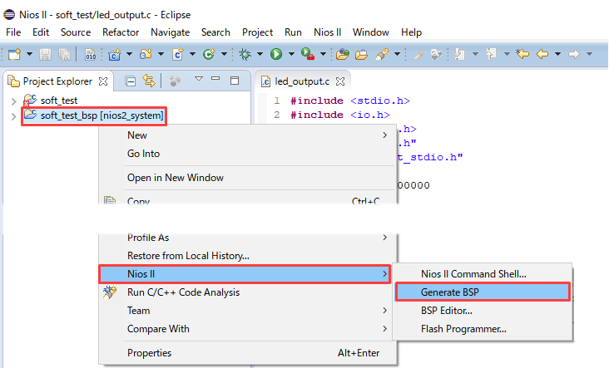Choose Flash Programmer in the submenu
Screen dimensions: 609x368
click(x=463, y=329)
